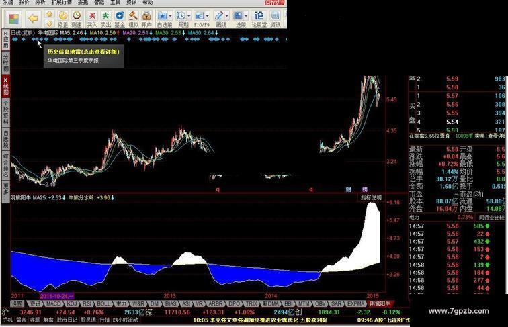Click the 指标说明 button
The image size is (508, 327).
[x=372, y=197]
